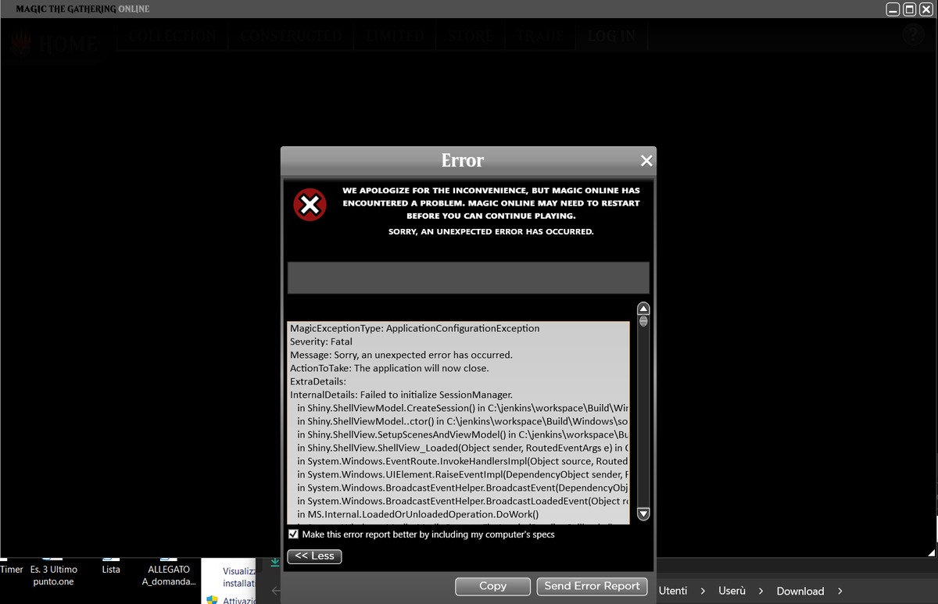Open the dimmed Home tab
This screenshot has height=604, width=938.
pos(54,44)
